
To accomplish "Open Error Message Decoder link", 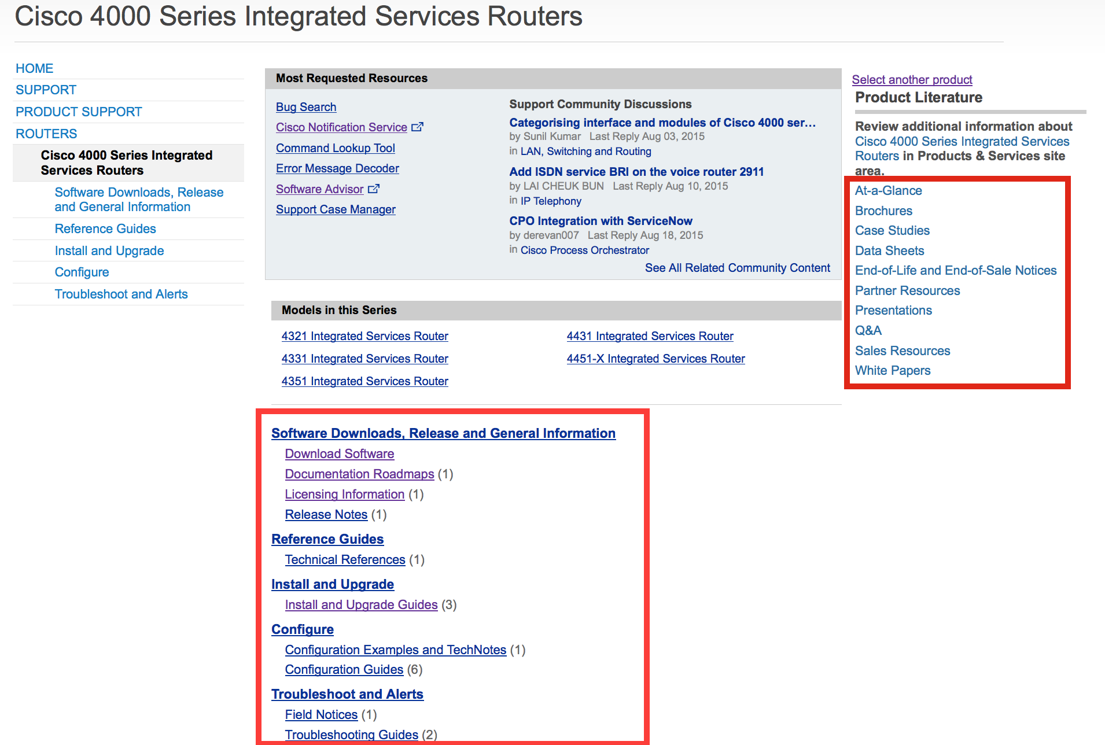I will [x=337, y=168].
